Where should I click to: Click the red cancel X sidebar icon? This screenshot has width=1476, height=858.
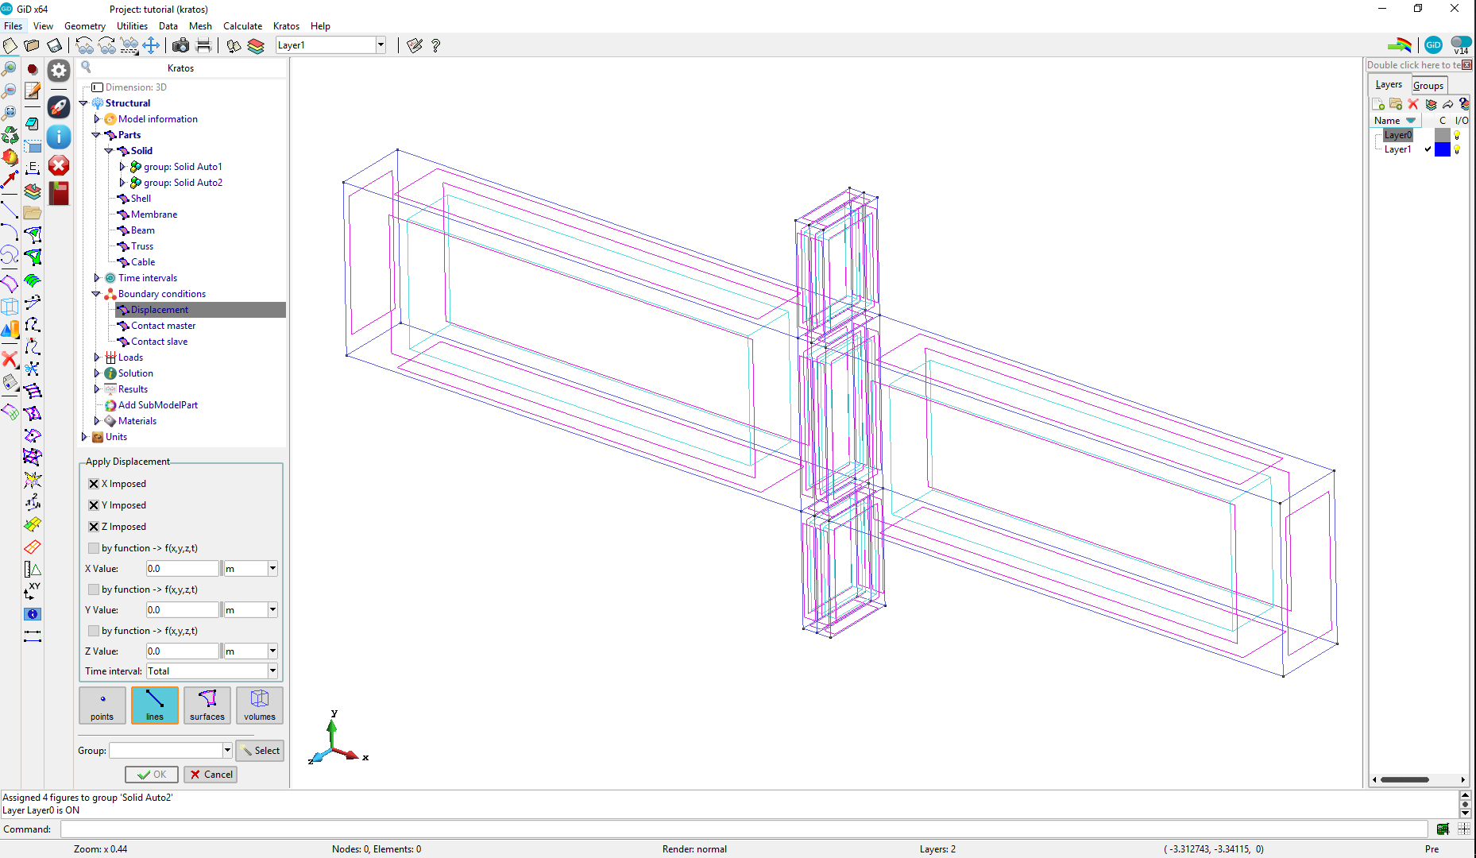click(x=59, y=165)
